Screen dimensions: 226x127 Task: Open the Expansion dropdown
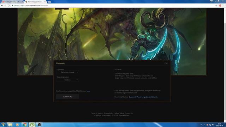coord(67,72)
